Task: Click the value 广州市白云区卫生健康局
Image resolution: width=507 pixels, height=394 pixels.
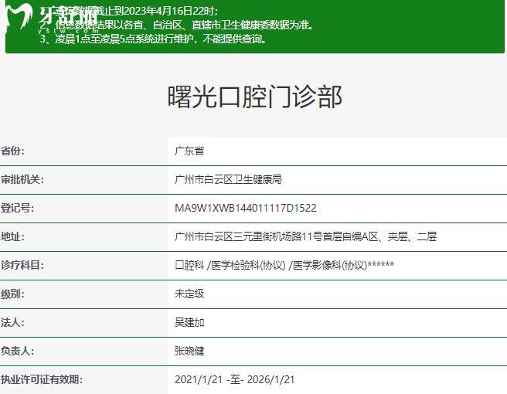Action: [228, 179]
